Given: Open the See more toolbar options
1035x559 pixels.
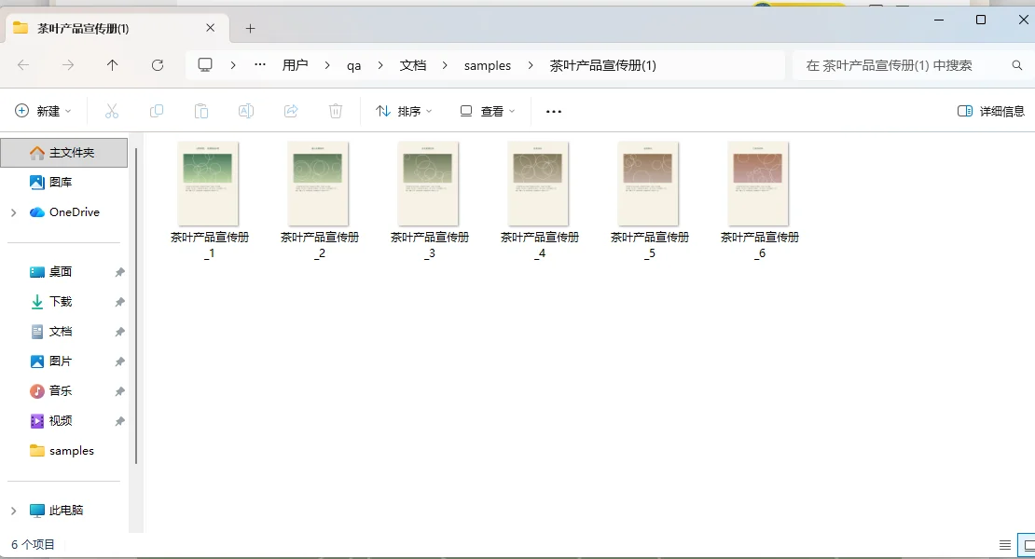Looking at the screenshot, I should click(554, 112).
